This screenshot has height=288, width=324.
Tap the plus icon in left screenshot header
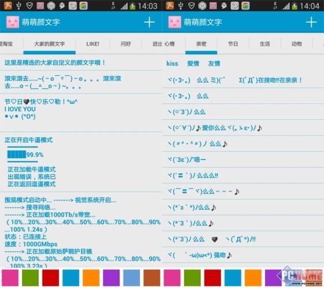[149, 22]
